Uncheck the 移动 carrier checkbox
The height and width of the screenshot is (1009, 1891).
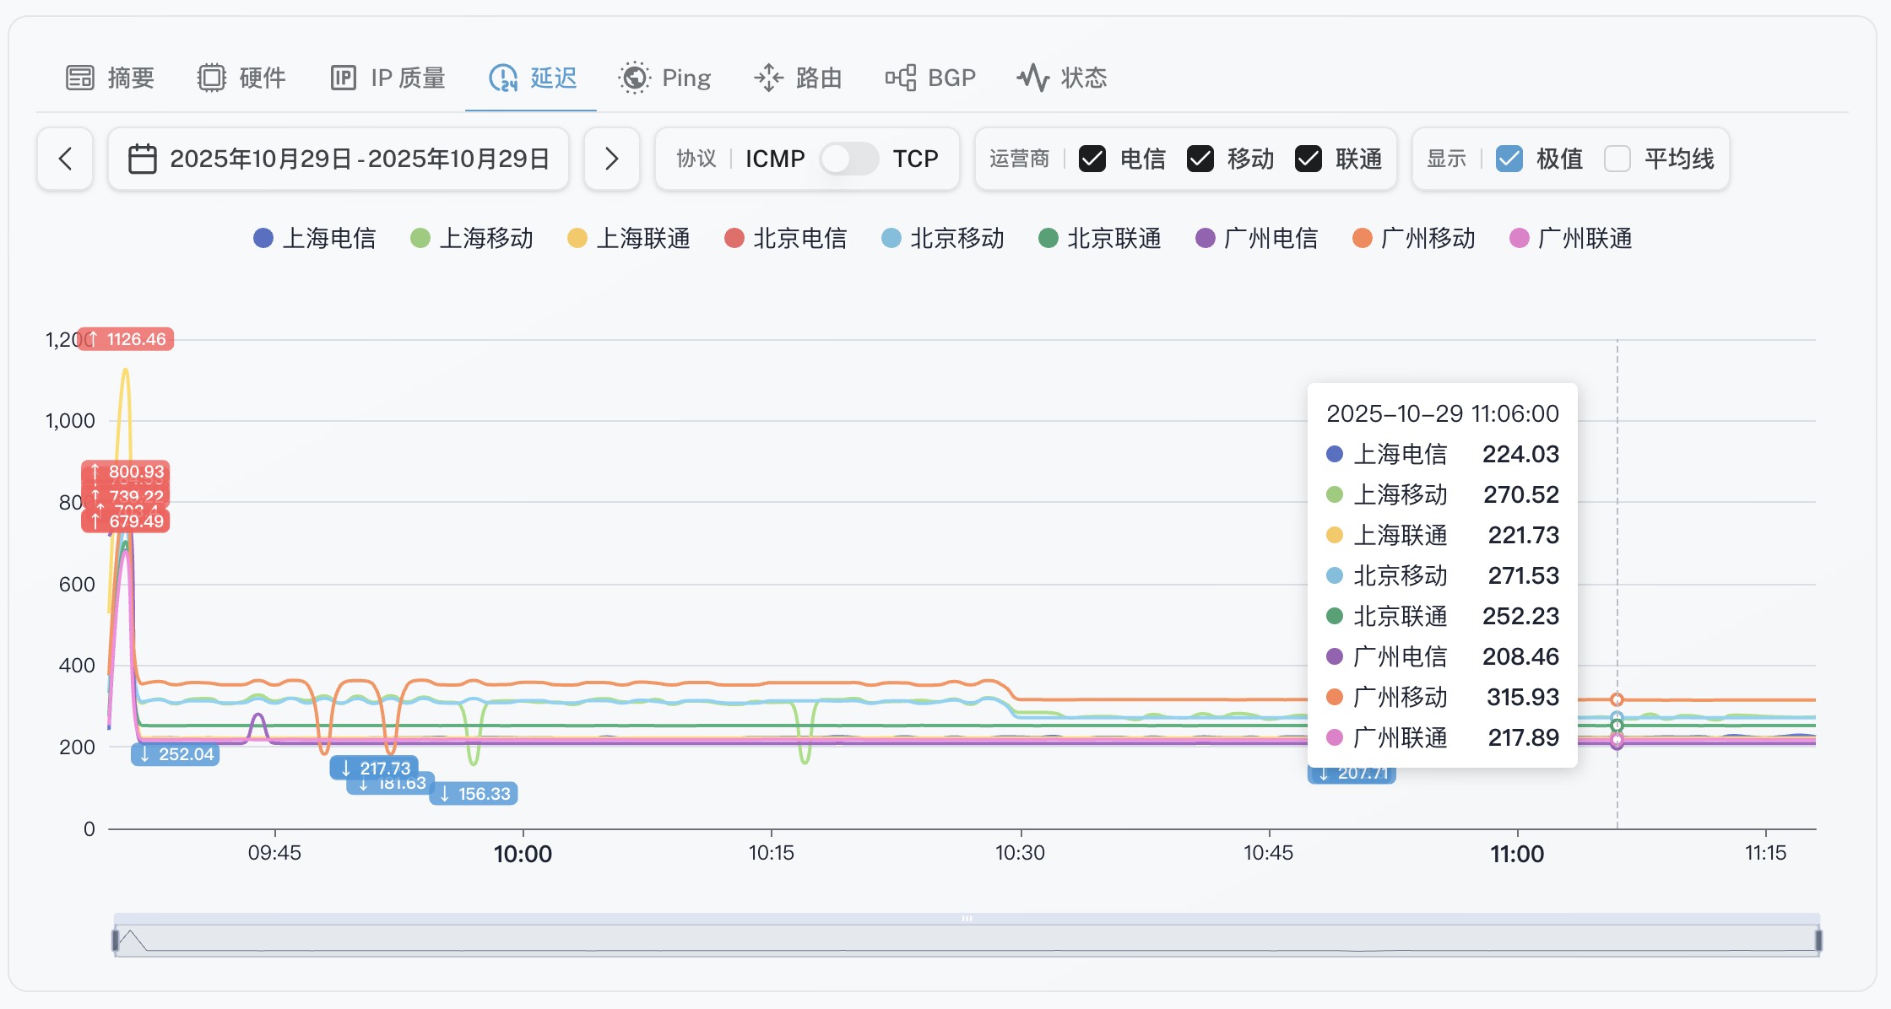tap(1200, 159)
